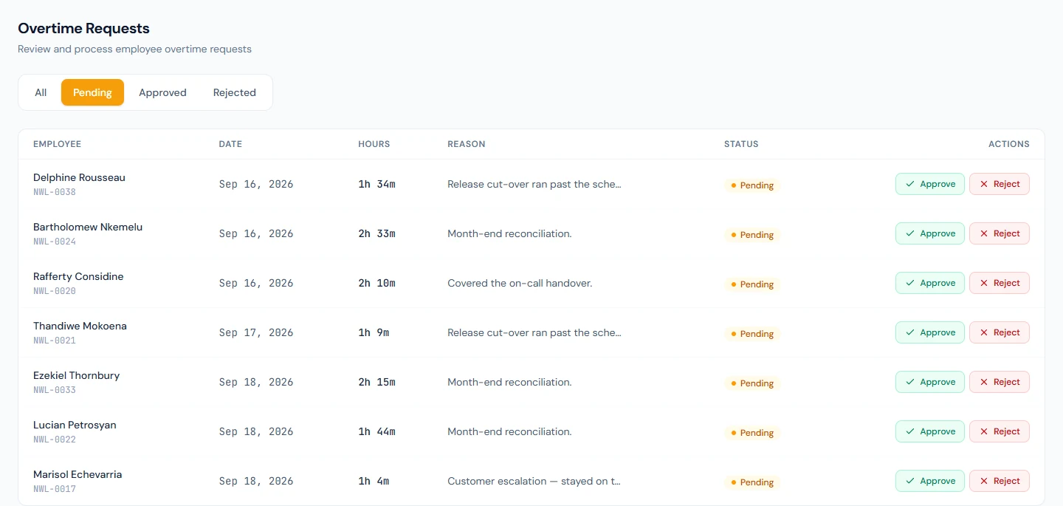Click the name Marisol Echevarria
The image size is (1063, 506).
(x=78, y=474)
